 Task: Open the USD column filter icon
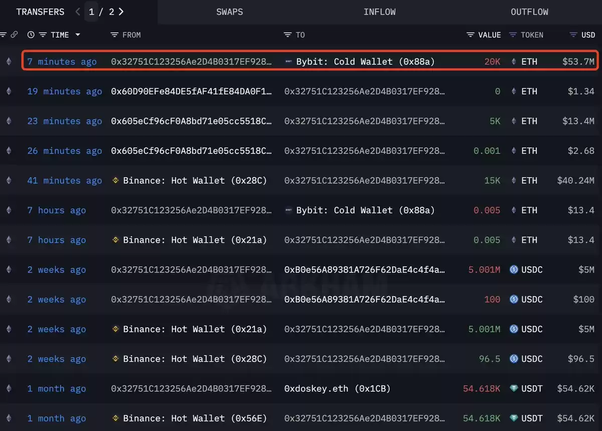pos(573,35)
